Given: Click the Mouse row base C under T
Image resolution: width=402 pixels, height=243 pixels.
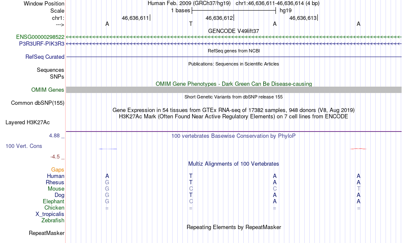Looking at the screenshot, I should [x=191, y=189].
